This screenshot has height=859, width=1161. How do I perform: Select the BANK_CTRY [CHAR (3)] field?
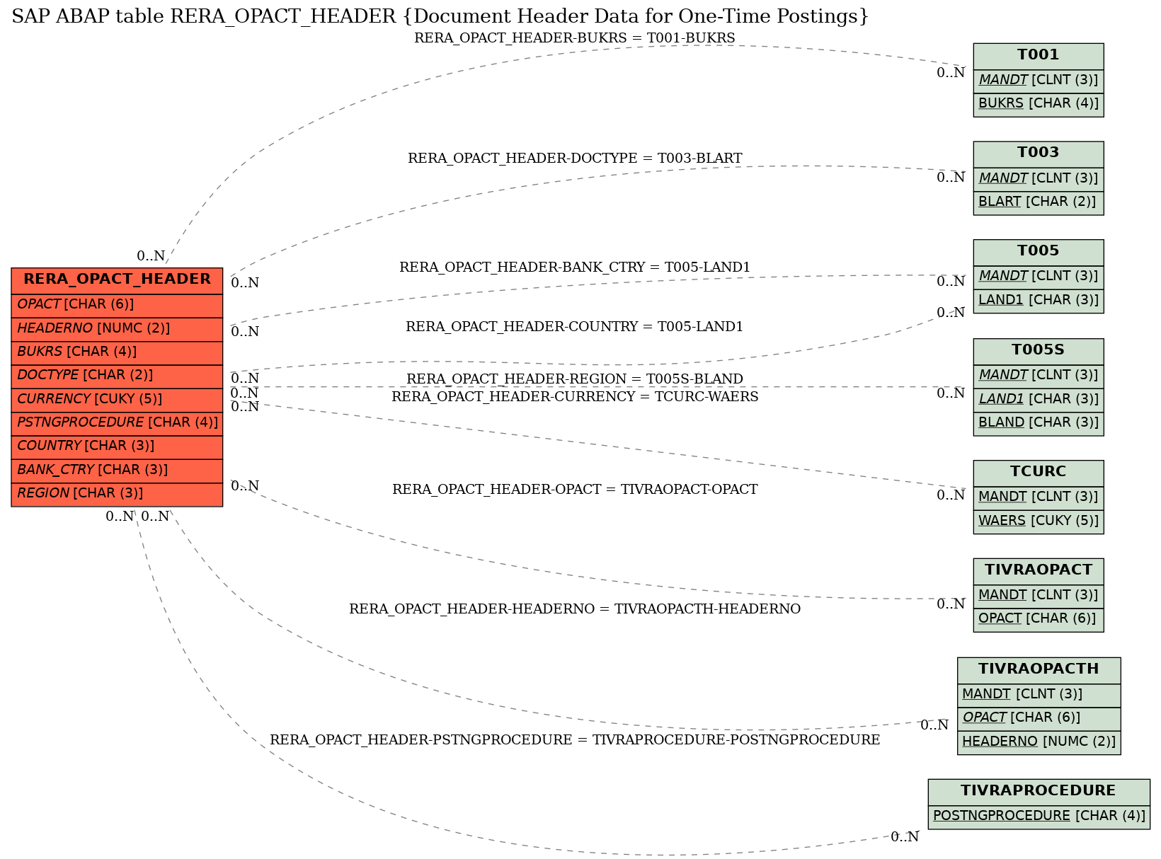pos(117,471)
